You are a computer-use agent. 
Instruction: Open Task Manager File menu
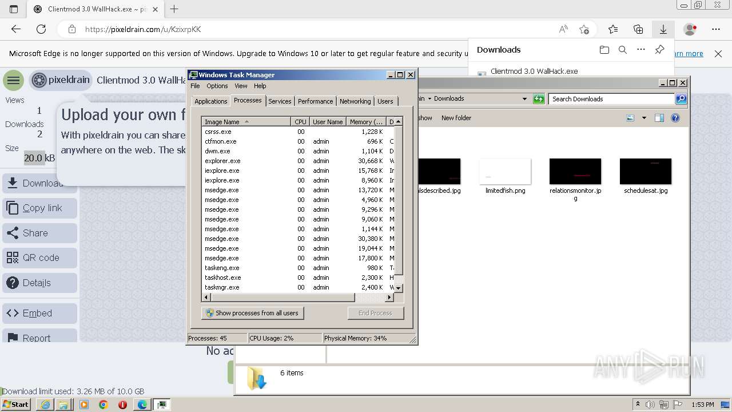tap(195, 86)
